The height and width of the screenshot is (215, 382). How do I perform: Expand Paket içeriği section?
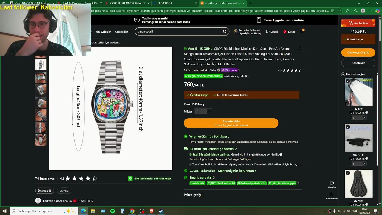pos(194,195)
